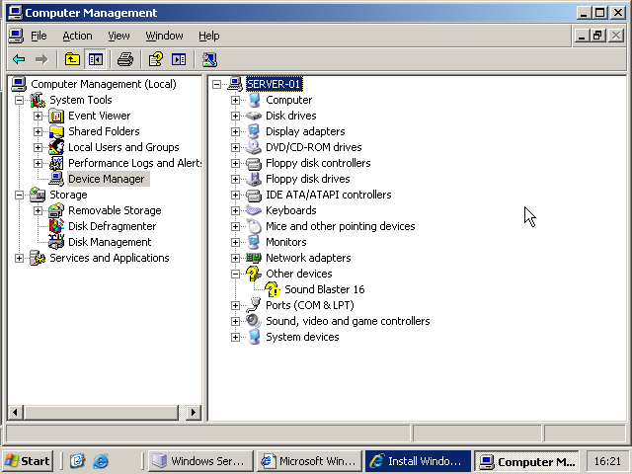Collapse the System Tools node

[19, 100]
